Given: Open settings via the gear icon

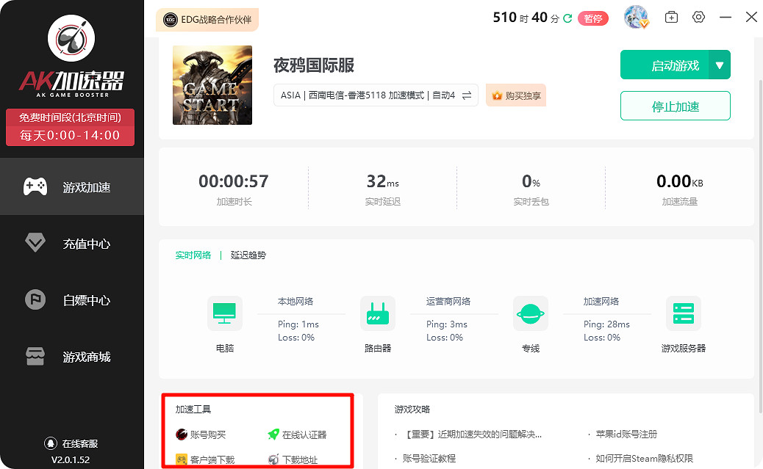Looking at the screenshot, I should coord(698,17).
